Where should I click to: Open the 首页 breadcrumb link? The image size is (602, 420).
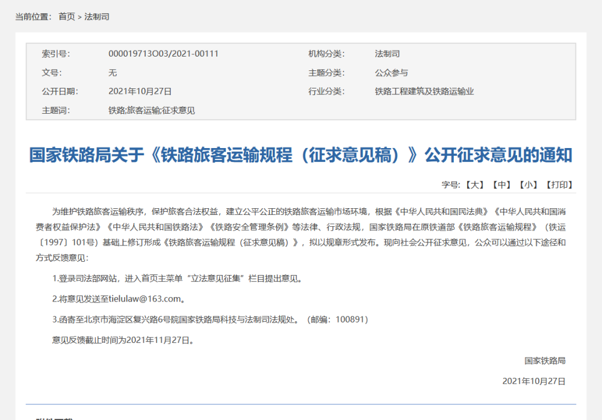[x=66, y=16]
